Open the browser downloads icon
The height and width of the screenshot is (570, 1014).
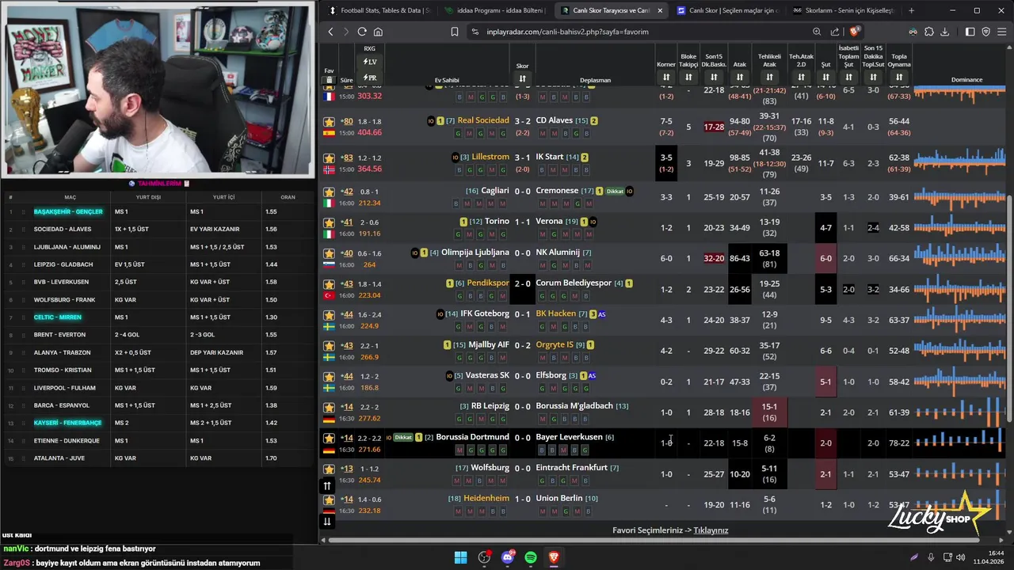pyautogui.click(x=944, y=32)
